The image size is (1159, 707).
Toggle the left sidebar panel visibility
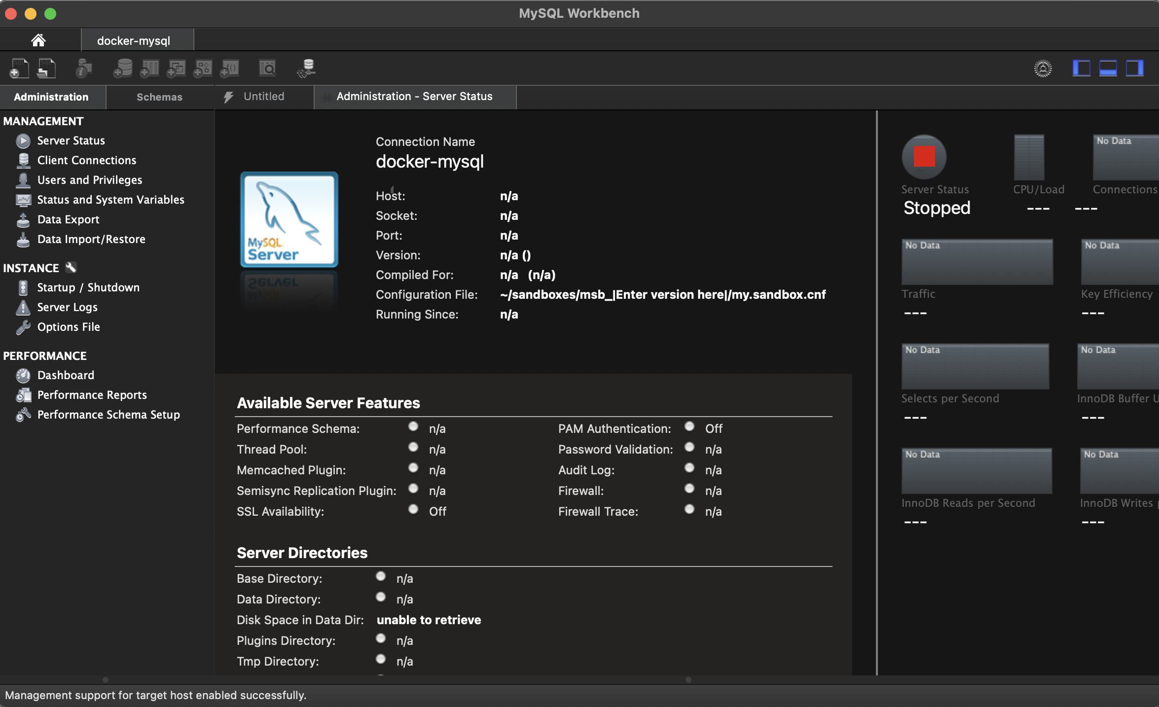coord(1081,69)
